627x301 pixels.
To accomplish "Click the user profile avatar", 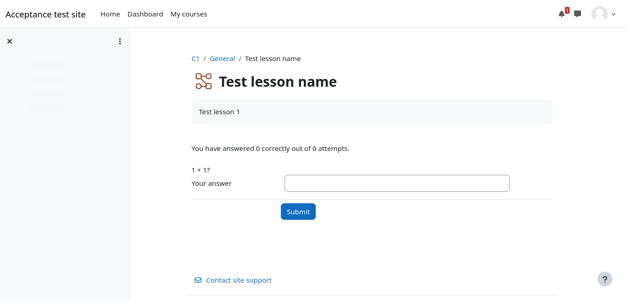I will 599,14.
